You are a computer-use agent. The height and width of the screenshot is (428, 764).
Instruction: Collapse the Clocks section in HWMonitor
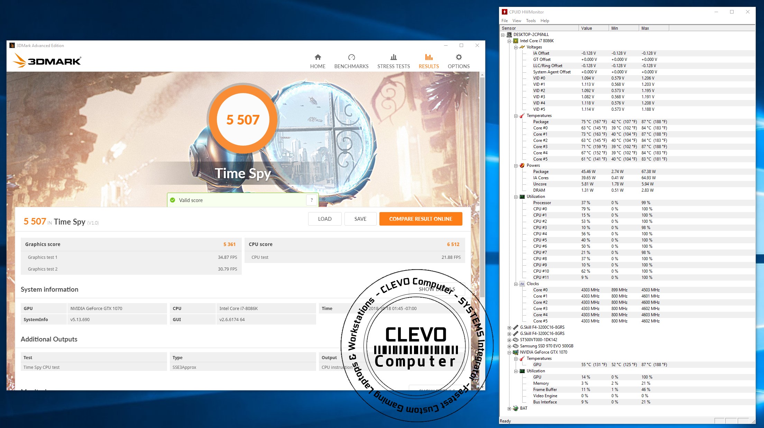coord(516,284)
